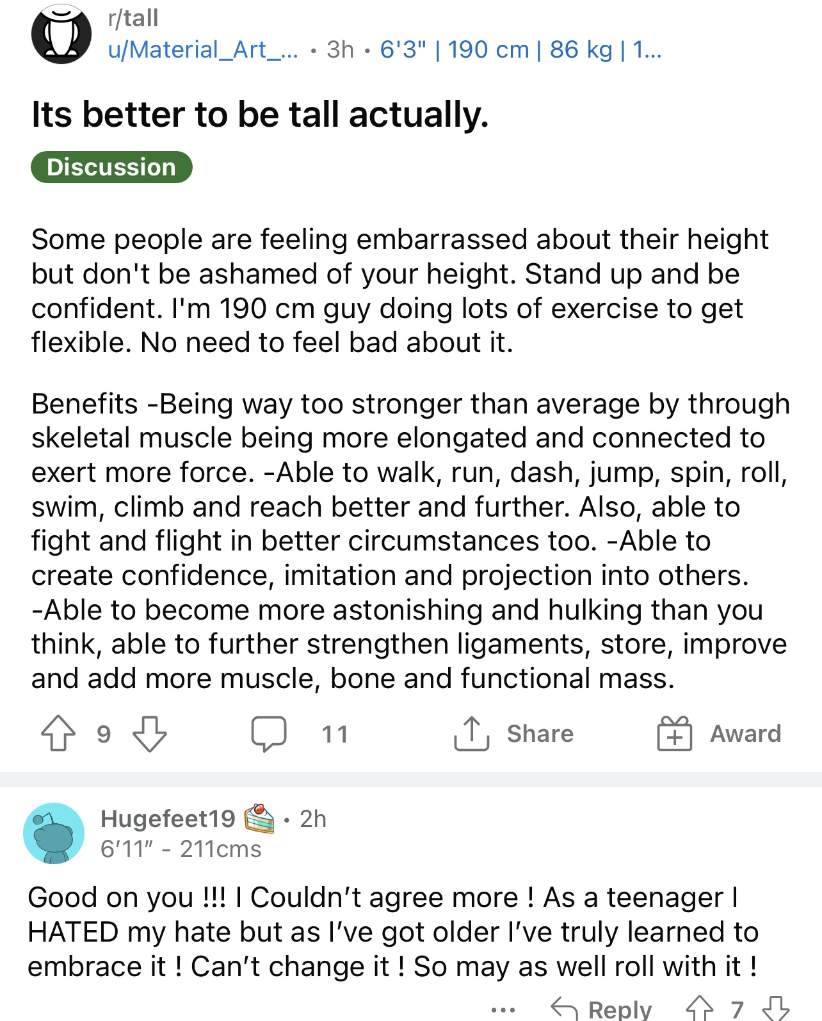Open the three-dot menu on comment

point(503,1010)
